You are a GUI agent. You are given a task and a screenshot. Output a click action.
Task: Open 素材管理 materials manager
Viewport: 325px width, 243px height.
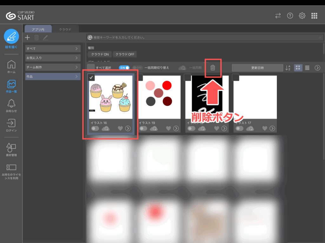11,149
